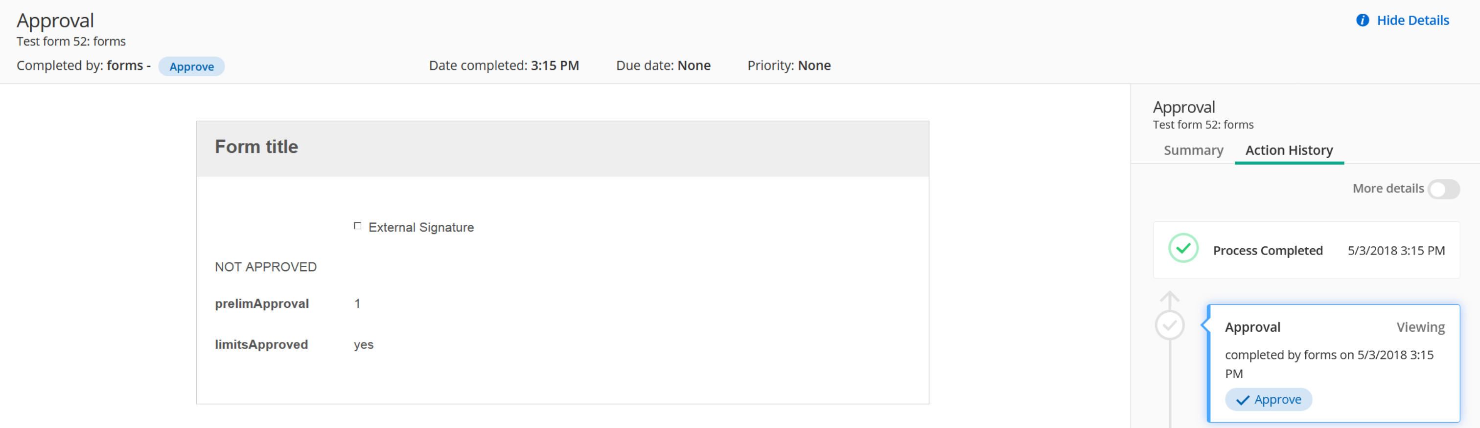Viewport: 1480px width, 428px height.
Task: Click the Due date None text
Action: tap(694, 65)
